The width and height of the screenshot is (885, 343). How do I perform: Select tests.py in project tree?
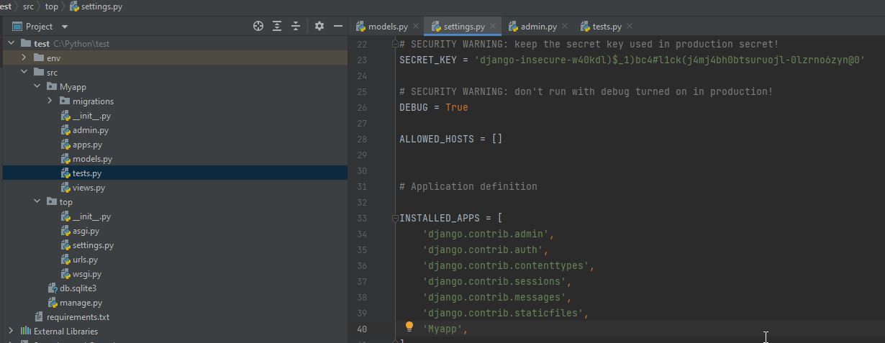click(x=81, y=173)
